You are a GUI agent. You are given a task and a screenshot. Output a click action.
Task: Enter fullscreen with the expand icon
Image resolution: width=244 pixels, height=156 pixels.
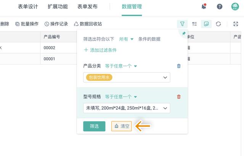click(236, 24)
